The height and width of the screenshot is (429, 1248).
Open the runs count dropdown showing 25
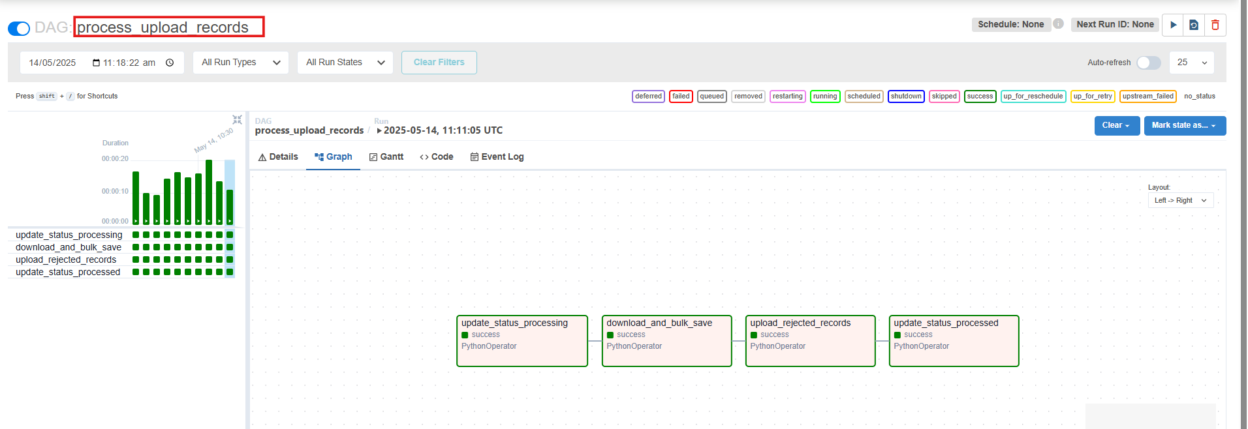[1191, 63]
